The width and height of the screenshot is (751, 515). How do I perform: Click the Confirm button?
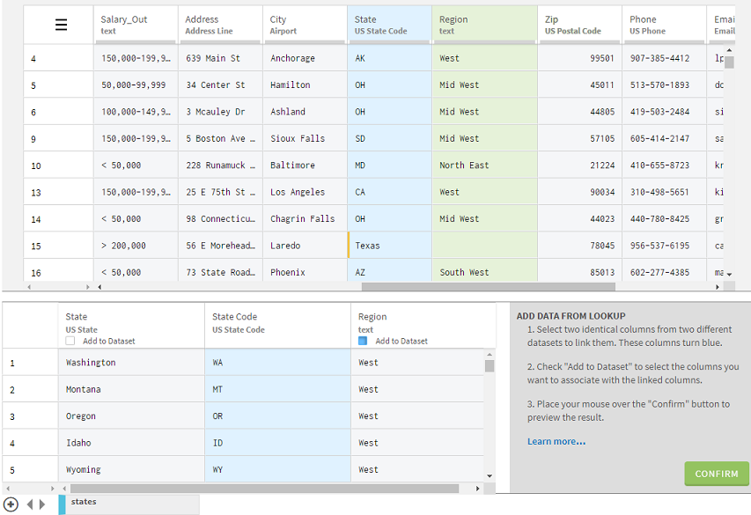[716, 474]
